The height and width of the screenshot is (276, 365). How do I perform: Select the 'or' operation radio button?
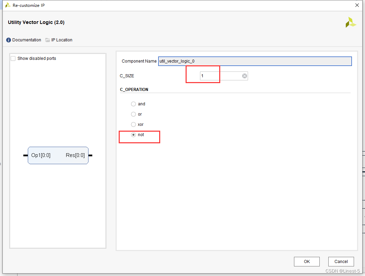(133, 114)
